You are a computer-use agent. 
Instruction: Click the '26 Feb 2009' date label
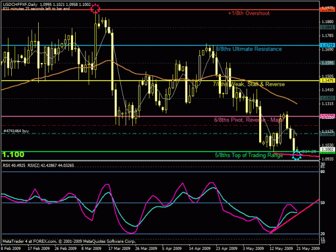tap(66, 248)
